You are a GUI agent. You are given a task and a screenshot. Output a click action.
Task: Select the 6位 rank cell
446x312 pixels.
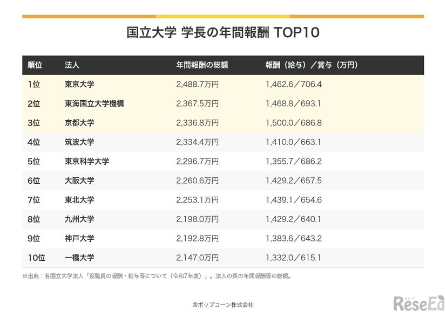coord(33,181)
